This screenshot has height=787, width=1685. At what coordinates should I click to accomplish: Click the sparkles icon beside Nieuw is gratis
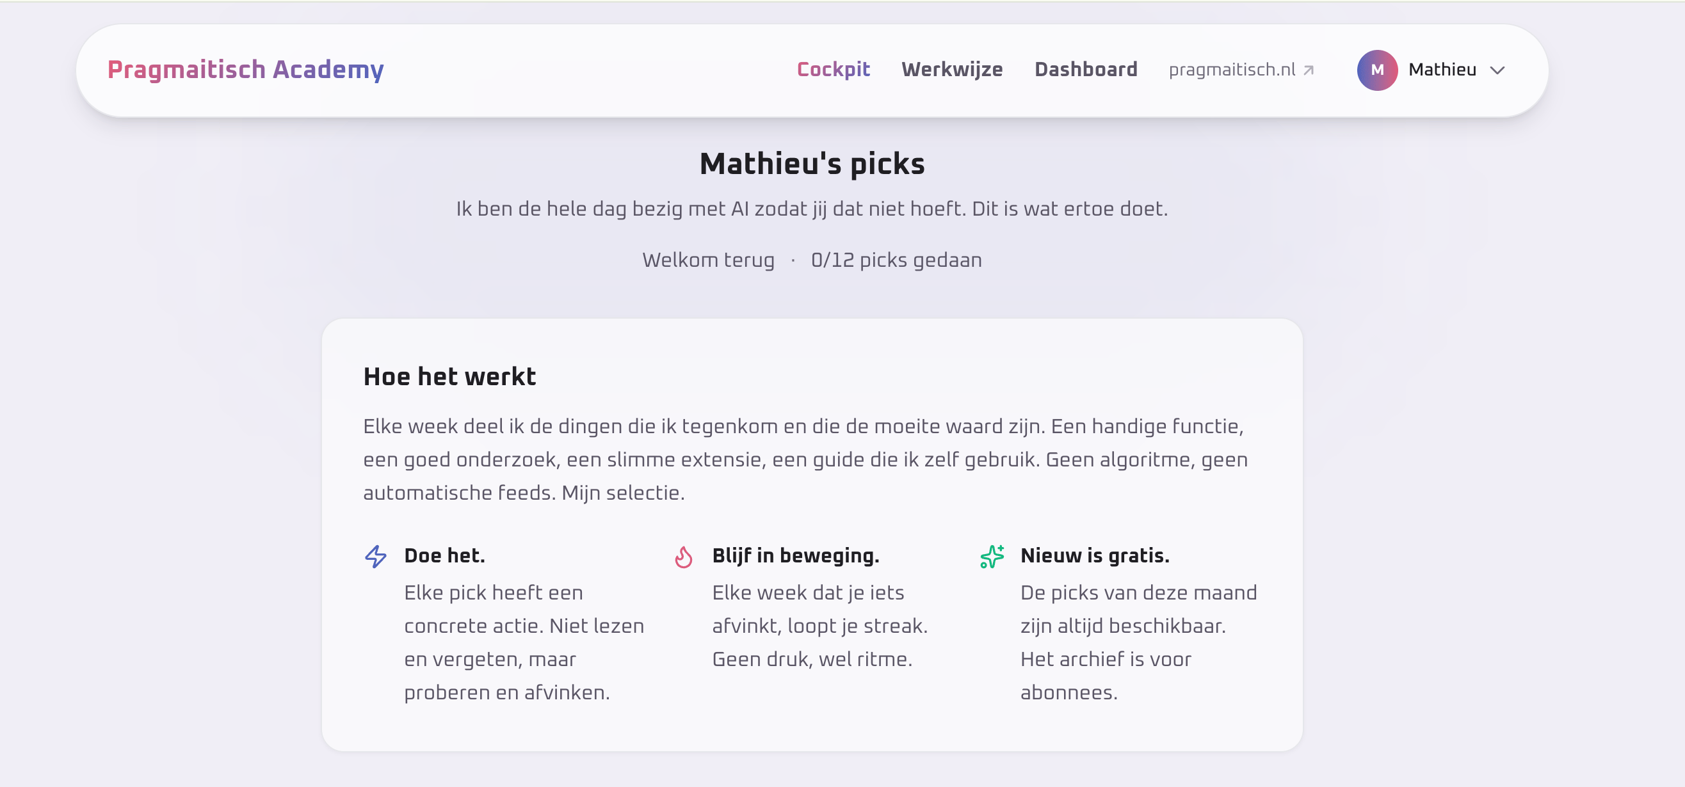[x=992, y=556]
